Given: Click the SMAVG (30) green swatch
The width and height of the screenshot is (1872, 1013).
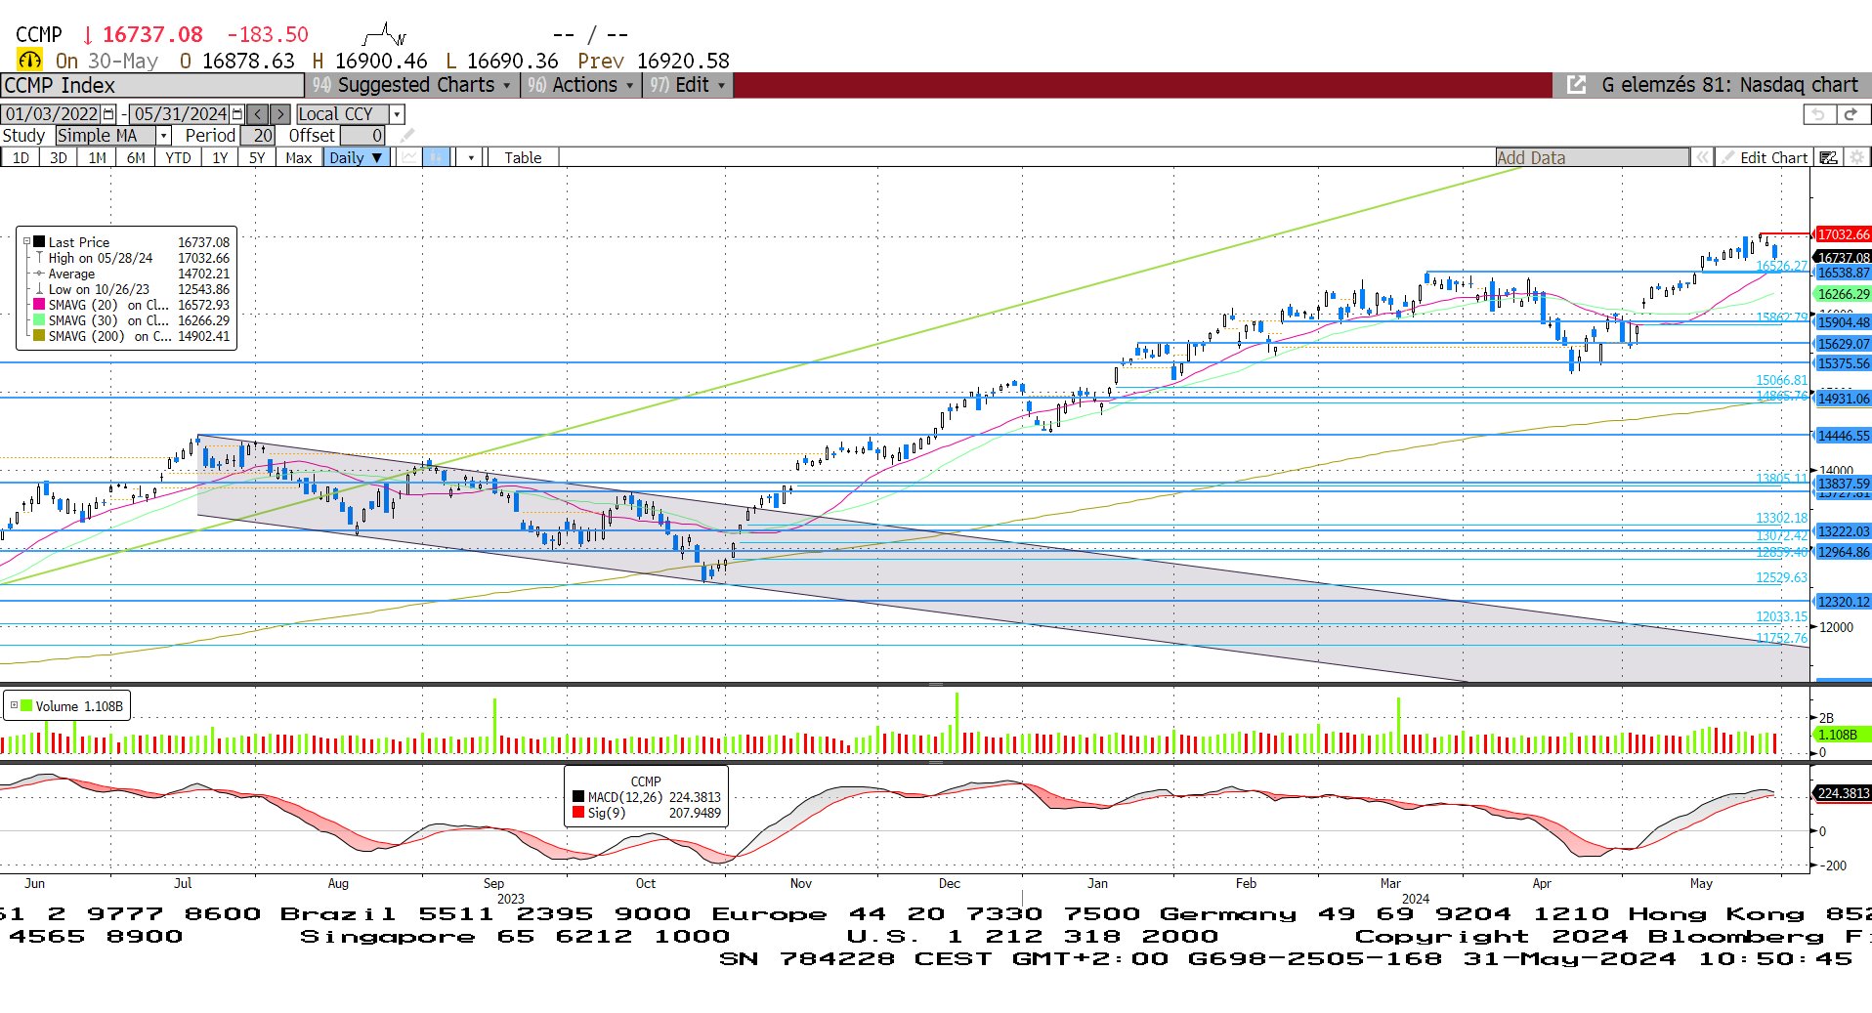Looking at the screenshot, I should (x=39, y=320).
